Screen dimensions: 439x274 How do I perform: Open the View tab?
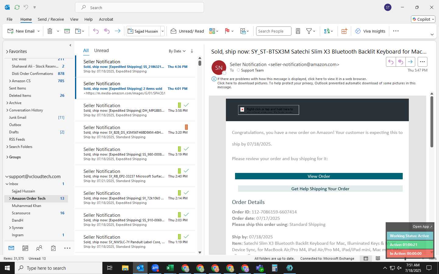click(x=74, y=19)
